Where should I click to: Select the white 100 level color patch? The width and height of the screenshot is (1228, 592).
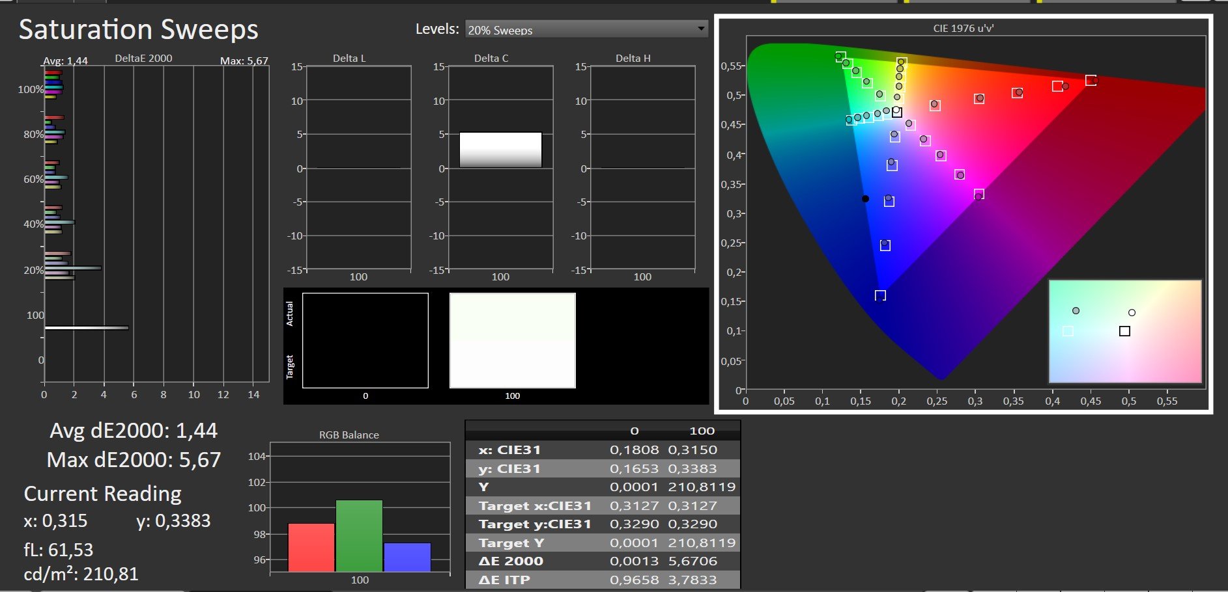512,340
